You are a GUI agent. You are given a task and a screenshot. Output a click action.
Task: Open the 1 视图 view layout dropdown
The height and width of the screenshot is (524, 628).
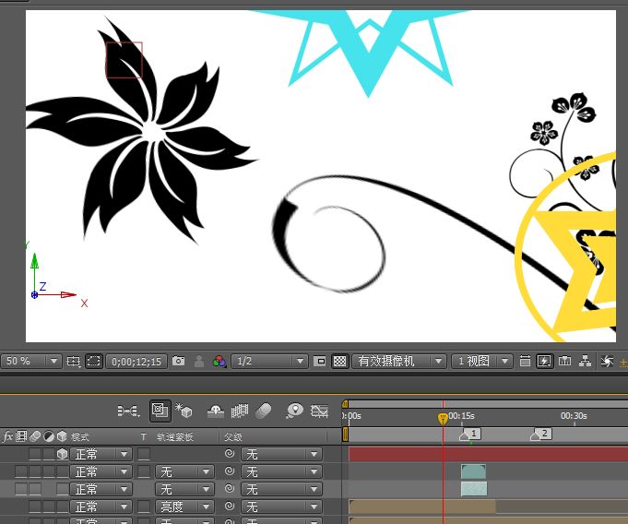pos(481,362)
